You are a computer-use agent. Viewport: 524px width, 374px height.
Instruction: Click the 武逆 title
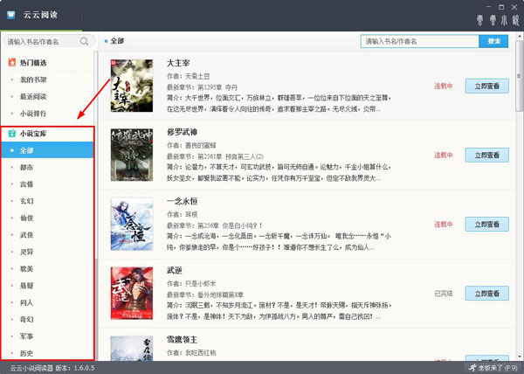175,270
